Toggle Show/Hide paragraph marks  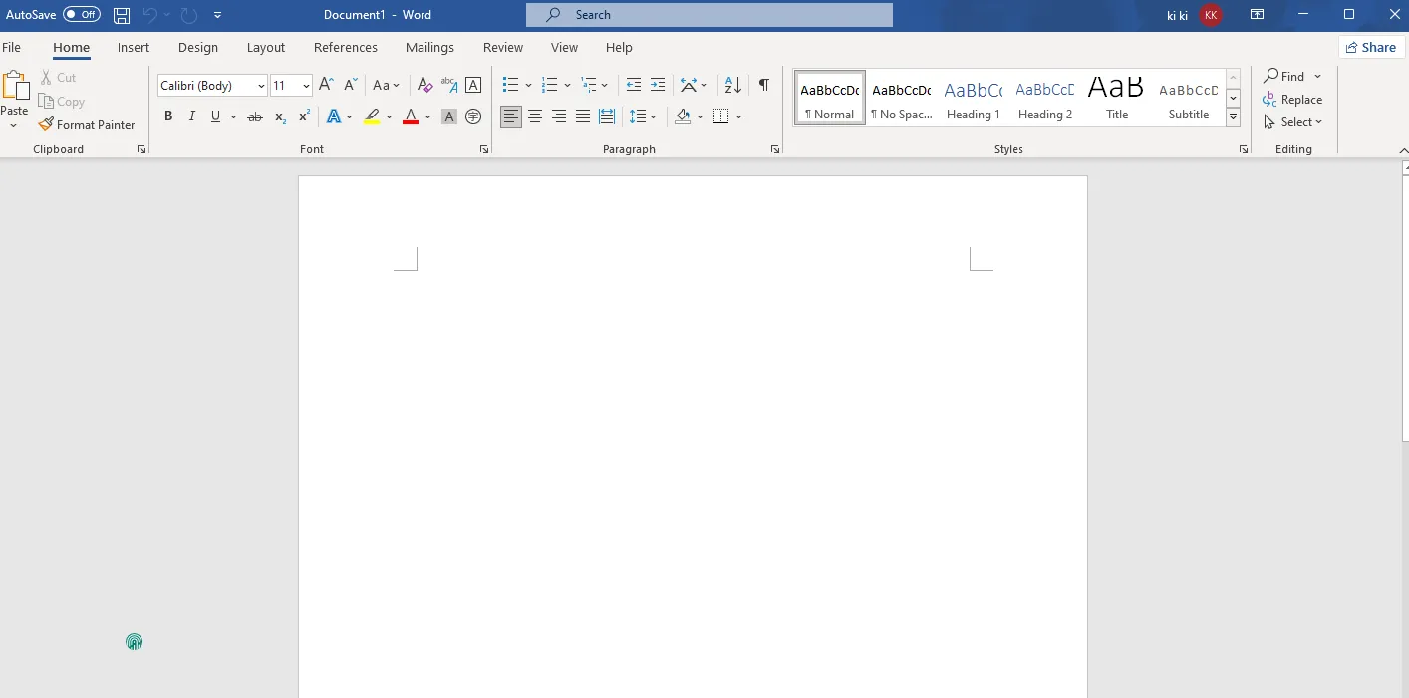[x=763, y=86]
